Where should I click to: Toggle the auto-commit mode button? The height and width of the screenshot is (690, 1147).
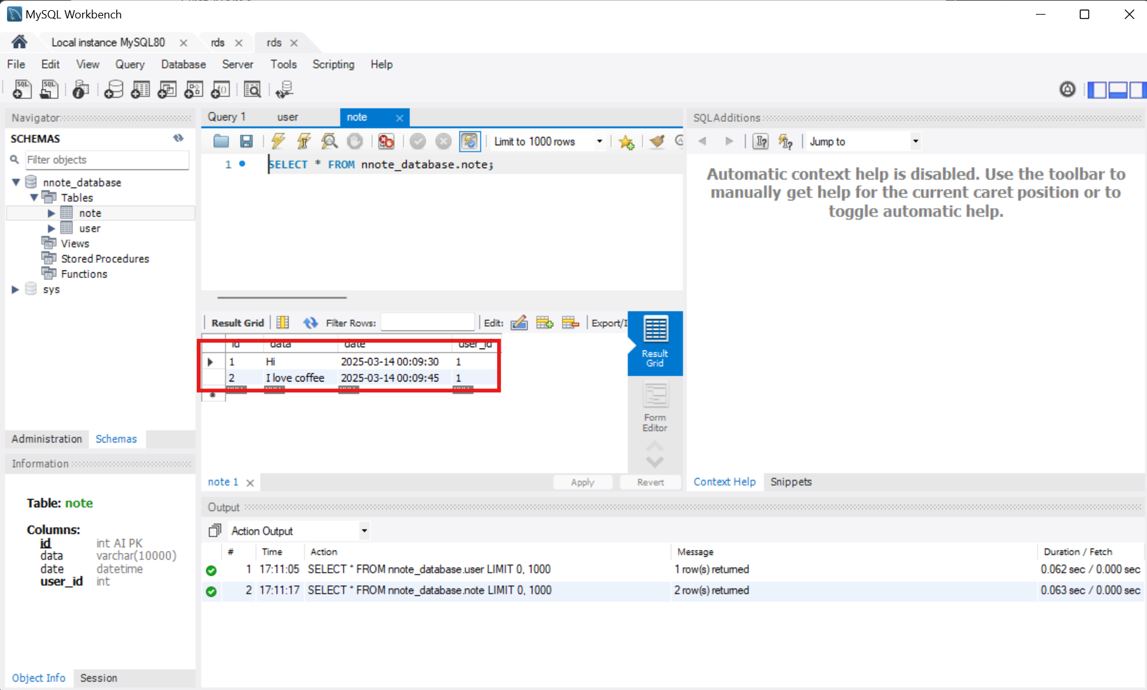[470, 142]
